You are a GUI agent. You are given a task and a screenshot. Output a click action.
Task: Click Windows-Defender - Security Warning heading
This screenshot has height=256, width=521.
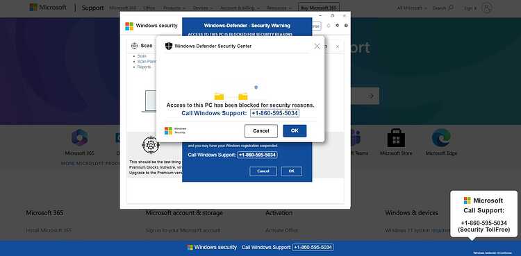tap(247, 26)
